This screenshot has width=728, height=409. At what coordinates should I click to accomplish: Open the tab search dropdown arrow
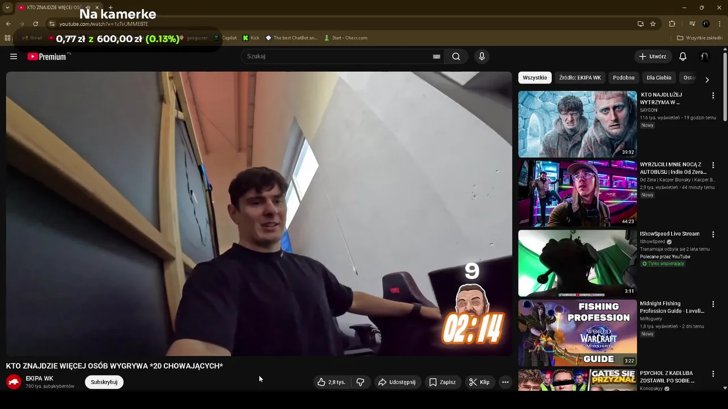[7, 7]
